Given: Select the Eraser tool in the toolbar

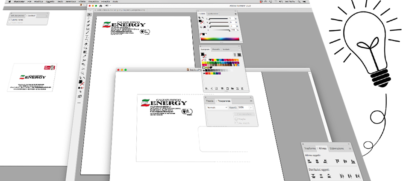Looking at the screenshot, I should pyautogui.click(x=86, y=44).
